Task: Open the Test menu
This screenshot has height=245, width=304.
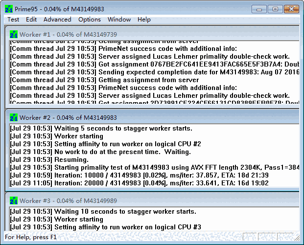Action: pyautogui.click(x=13, y=20)
